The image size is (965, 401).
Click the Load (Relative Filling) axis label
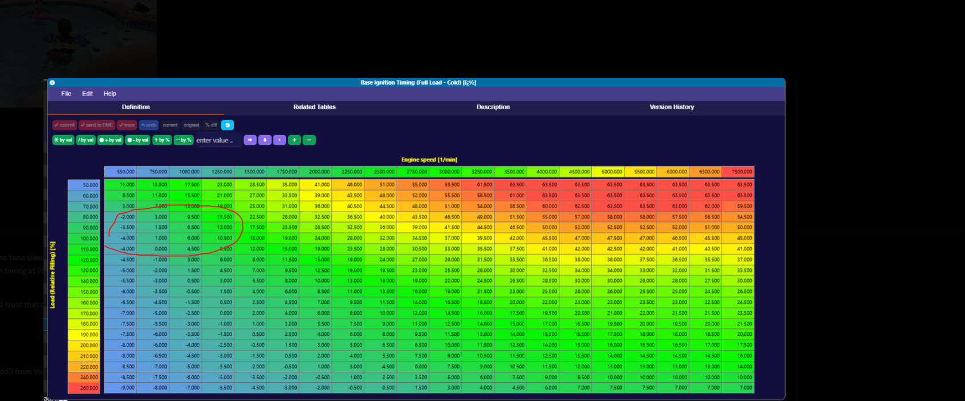coord(53,275)
